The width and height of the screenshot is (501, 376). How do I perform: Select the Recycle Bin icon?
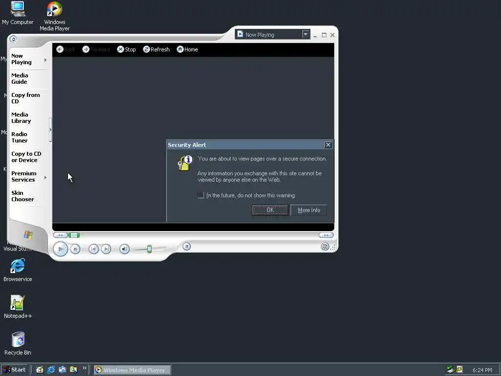(18, 343)
